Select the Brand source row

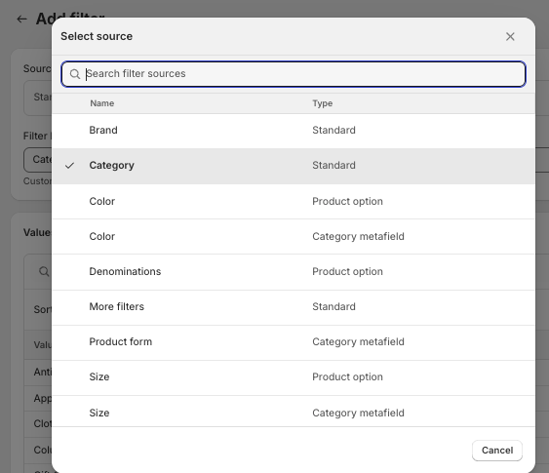[294, 131]
